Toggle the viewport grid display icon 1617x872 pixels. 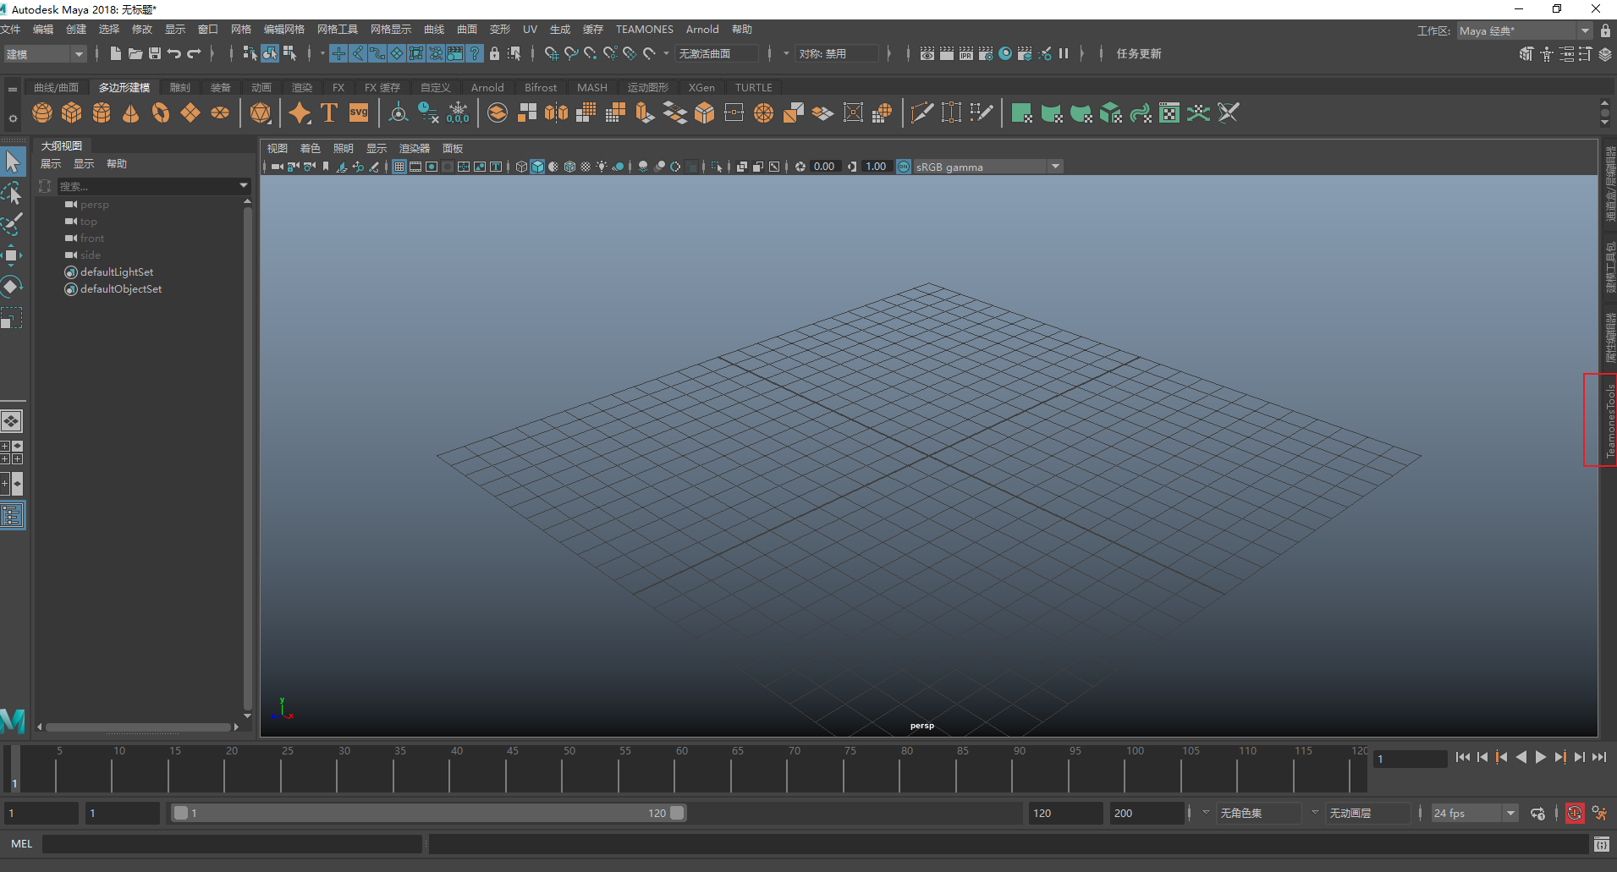(399, 167)
